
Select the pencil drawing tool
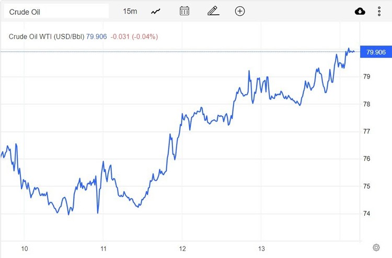click(x=212, y=11)
